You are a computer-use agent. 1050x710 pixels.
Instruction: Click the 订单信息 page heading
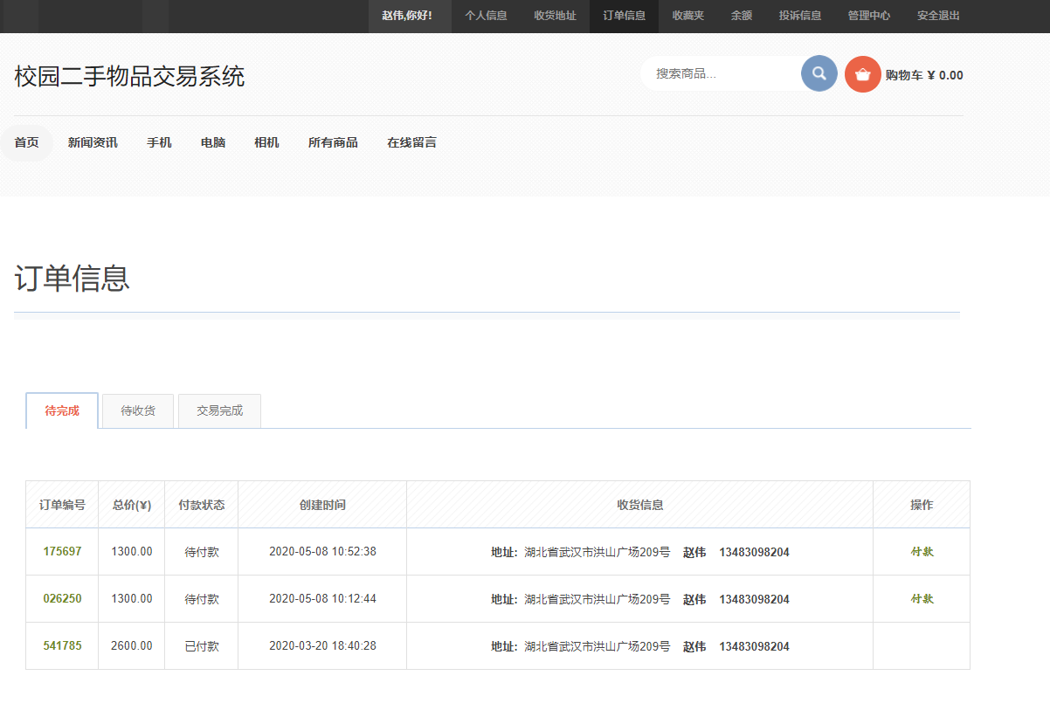click(x=72, y=279)
